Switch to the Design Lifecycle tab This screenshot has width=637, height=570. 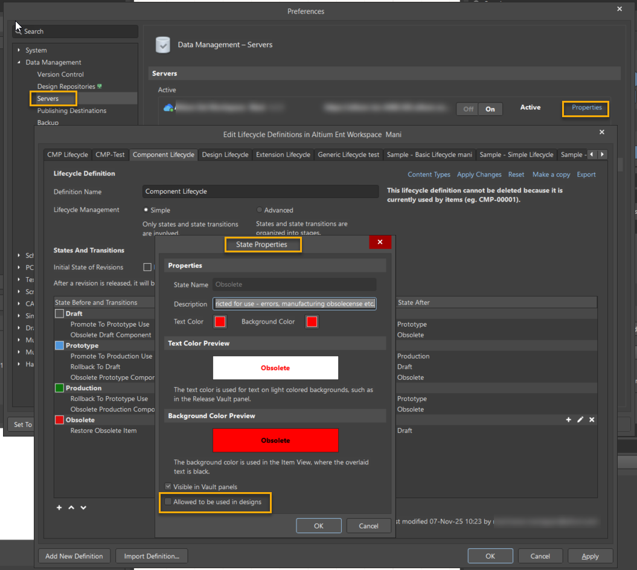pos(225,155)
